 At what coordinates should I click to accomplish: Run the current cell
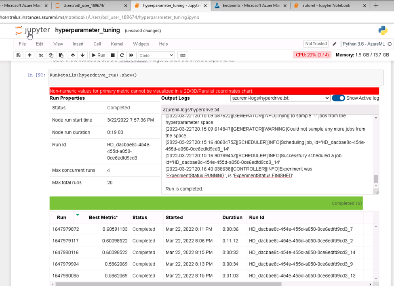click(99, 55)
